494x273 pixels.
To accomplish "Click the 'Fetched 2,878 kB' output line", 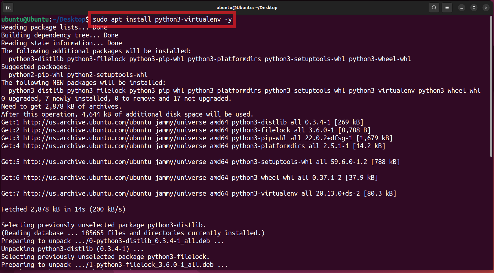I will coord(63,209).
